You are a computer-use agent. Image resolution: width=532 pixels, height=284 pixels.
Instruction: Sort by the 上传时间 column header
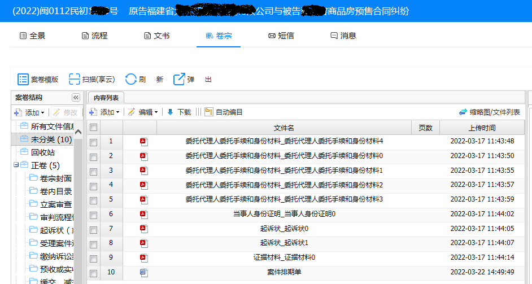pos(482,128)
